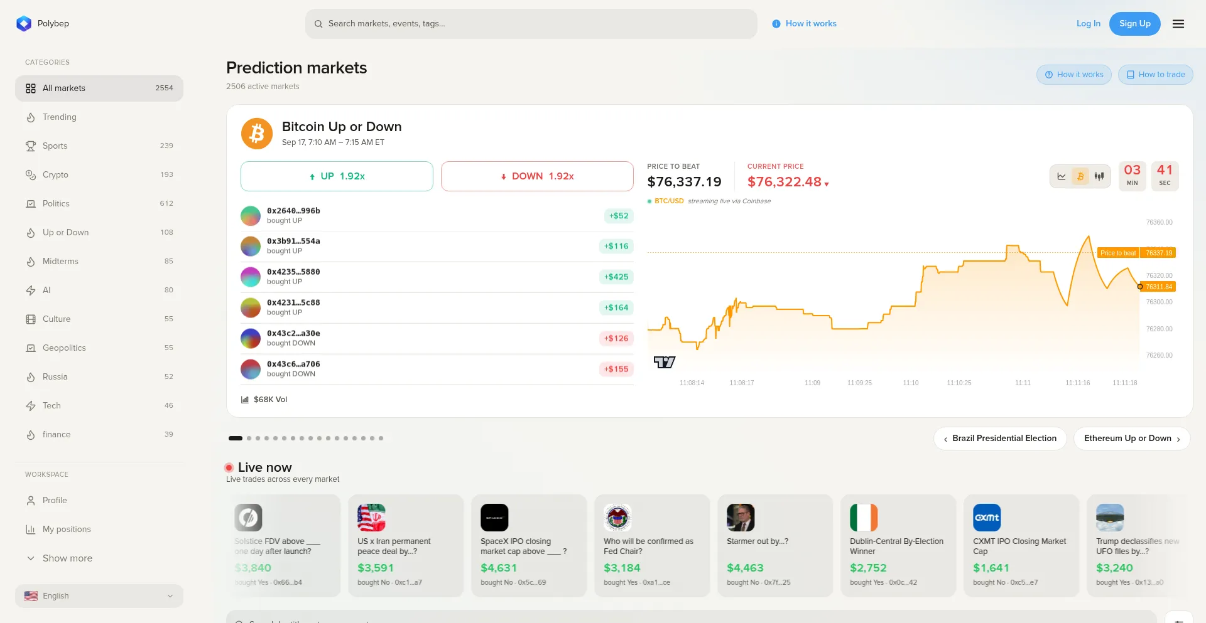Click the current price down arrow
This screenshot has width=1206, height=623.
click(x=827, y=184)
